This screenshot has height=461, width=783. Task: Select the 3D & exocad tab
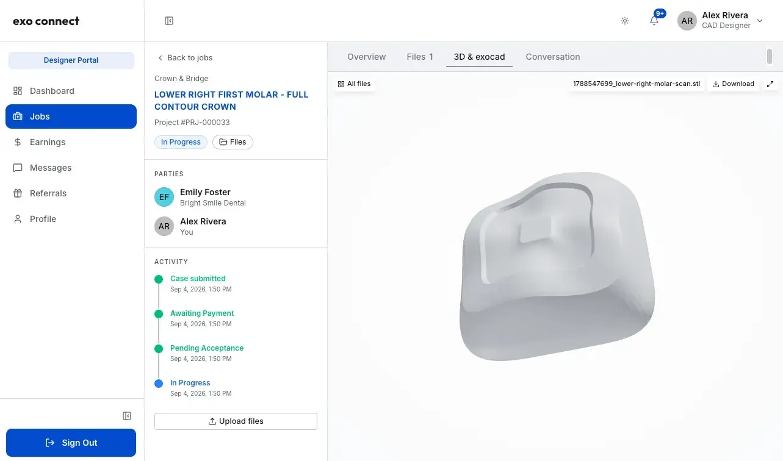click(x=479, y=57)
